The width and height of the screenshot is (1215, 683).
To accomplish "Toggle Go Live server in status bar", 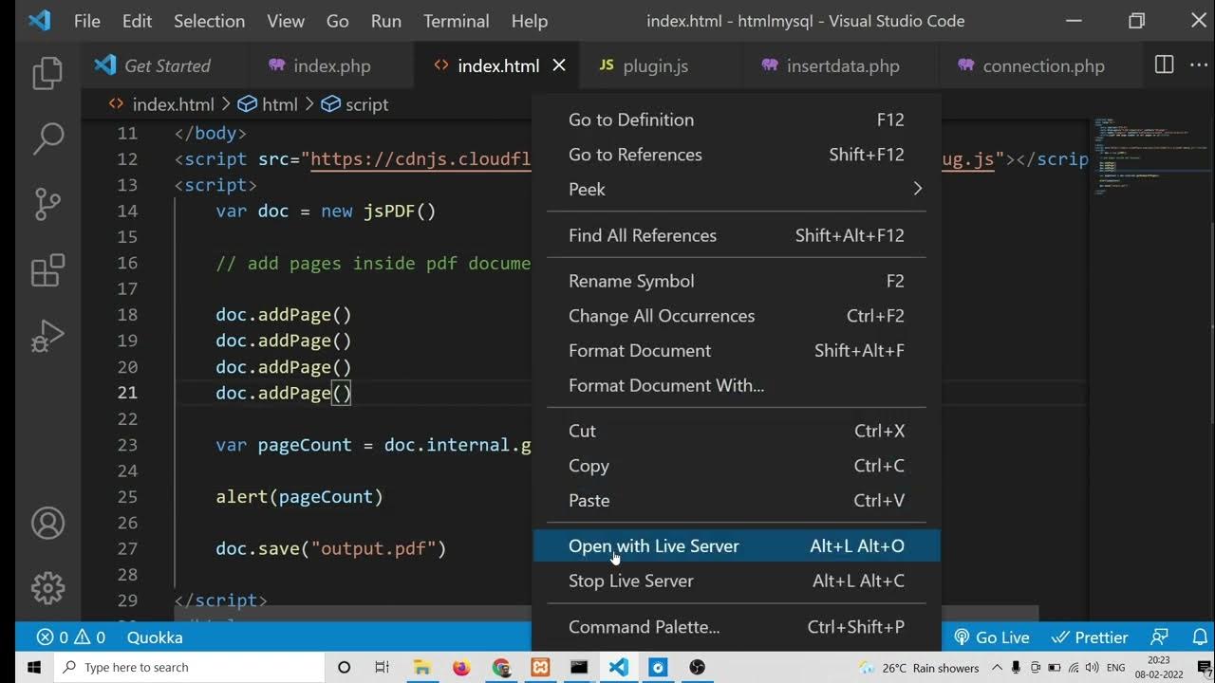I will point(992,637).
